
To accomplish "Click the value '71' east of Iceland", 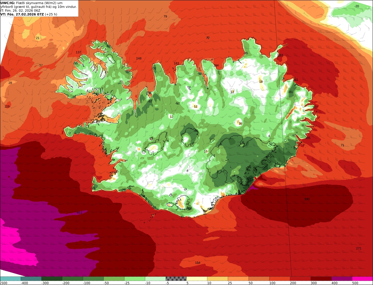I will coord(342,145).
